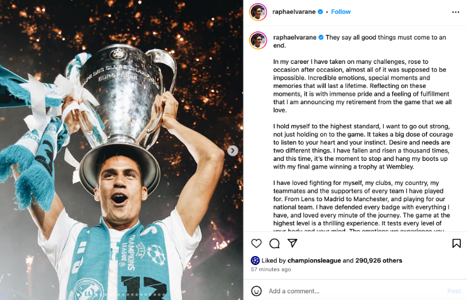View the 290,926 others likes list
Image resolution: width=467 pixels, height=300 pixels.
pos(375,261)
